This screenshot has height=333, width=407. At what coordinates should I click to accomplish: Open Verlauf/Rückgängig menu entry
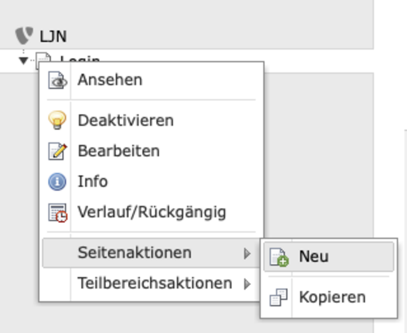point(152,213)
